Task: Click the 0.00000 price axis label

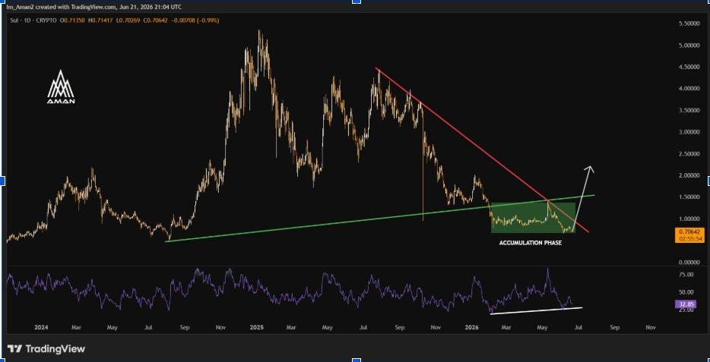Action: coord(688,262)
